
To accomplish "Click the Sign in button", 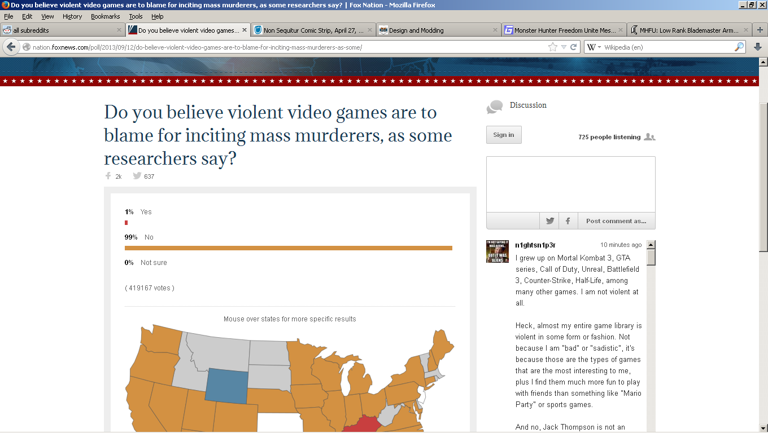I will click(504, 135).
